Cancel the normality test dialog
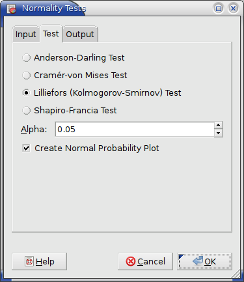Viewport: 244px width, 282px height. [x=145, y=261]
